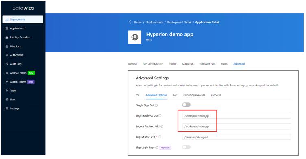Screen dimensions: 306x159
Task: Click the Logout Redirect URI field
Action: point(237,126)
